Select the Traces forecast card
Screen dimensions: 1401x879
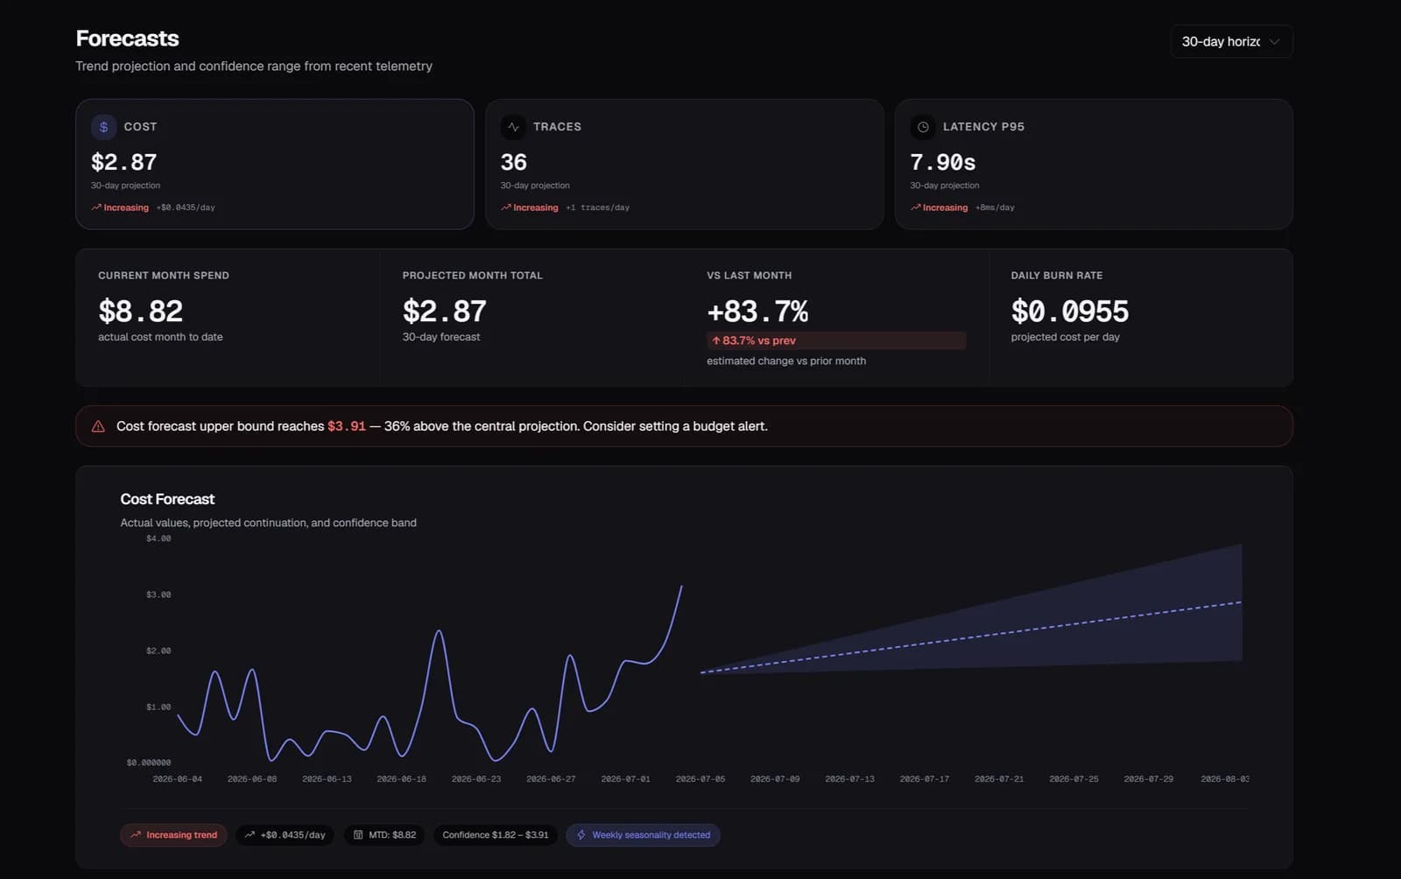pos(685,164)
